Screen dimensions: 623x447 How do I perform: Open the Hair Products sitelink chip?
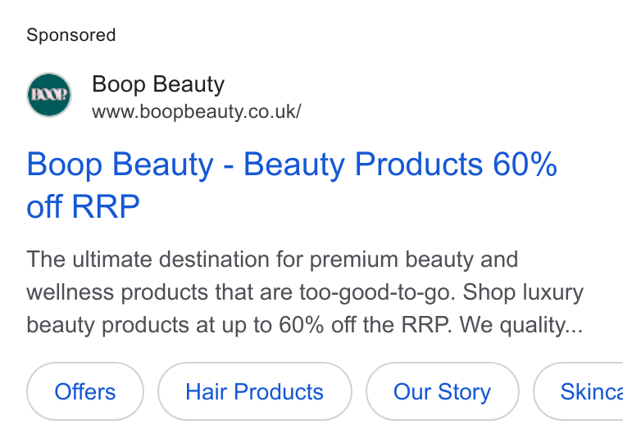[255, 391]
